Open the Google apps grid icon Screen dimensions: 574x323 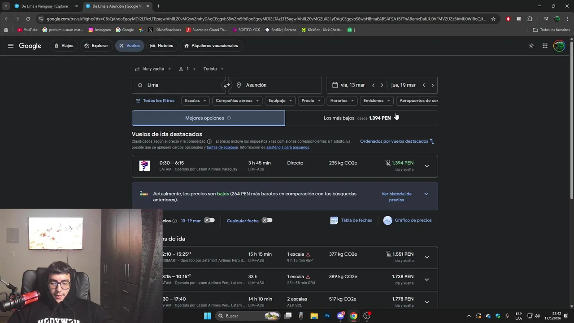coord(545,46)
